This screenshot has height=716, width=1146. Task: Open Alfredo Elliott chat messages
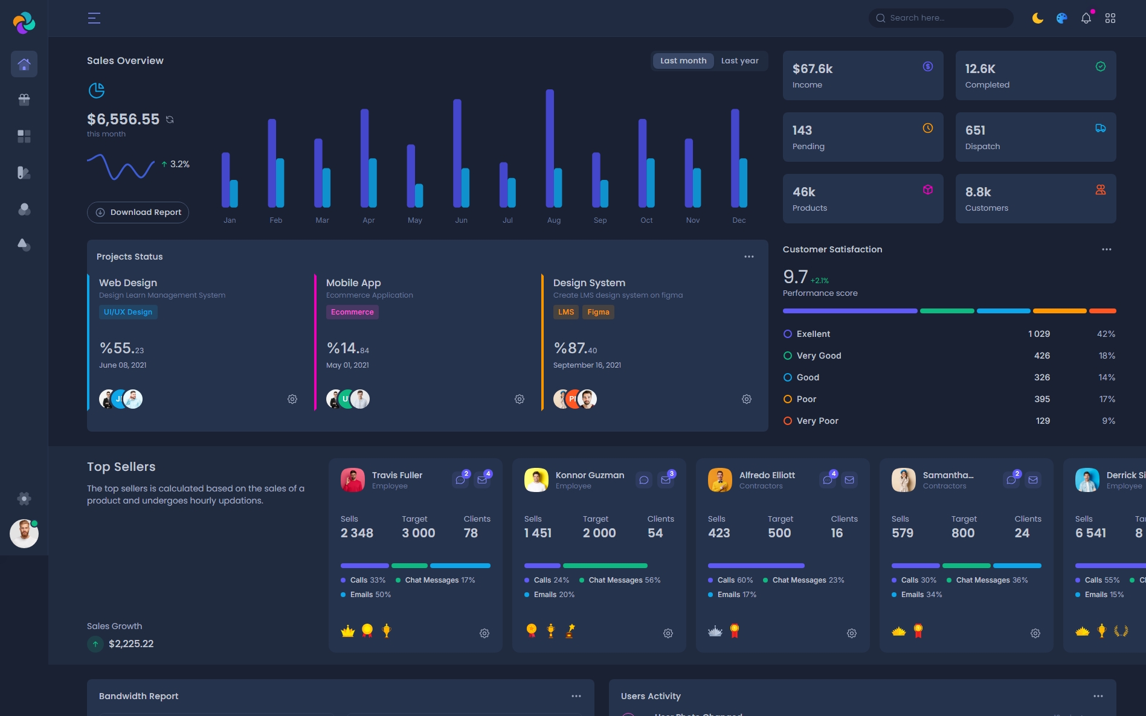click(828, 479)
